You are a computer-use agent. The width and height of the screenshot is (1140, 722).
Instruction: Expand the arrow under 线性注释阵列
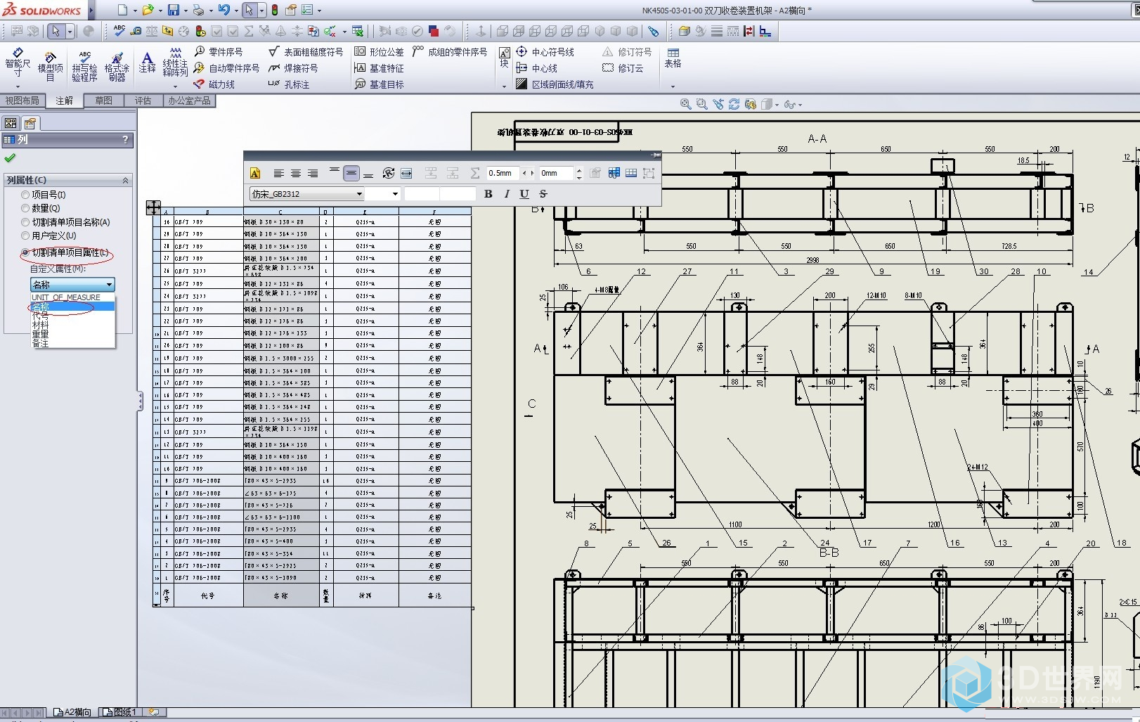pos(175,86)
